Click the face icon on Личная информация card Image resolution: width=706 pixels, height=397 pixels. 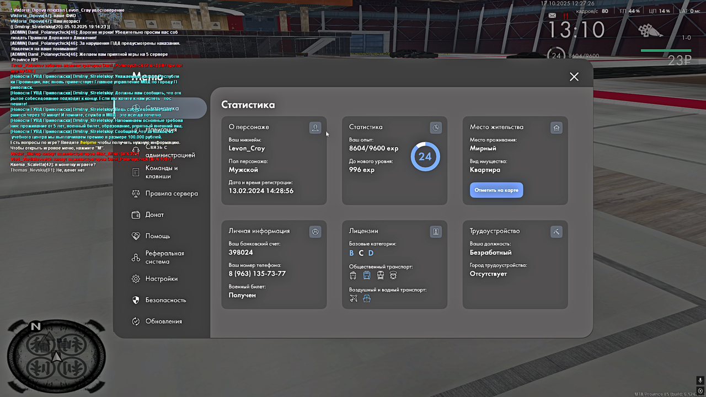(315, 232)
